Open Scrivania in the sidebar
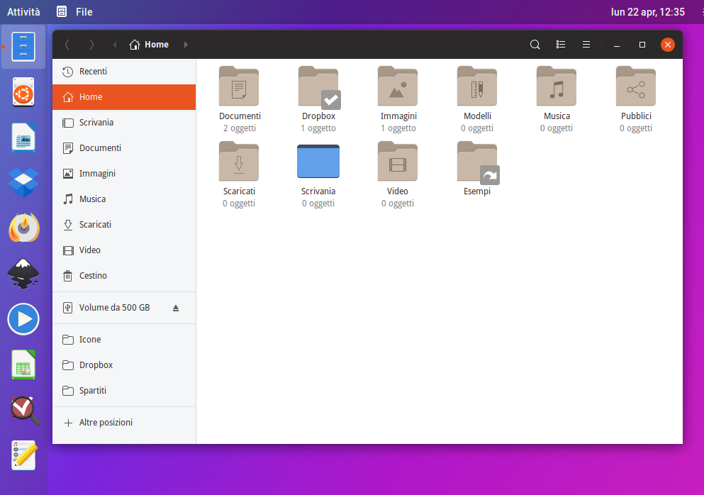This screenshot has width=704, height=495. pyautogui.click(x=124, y=123)
